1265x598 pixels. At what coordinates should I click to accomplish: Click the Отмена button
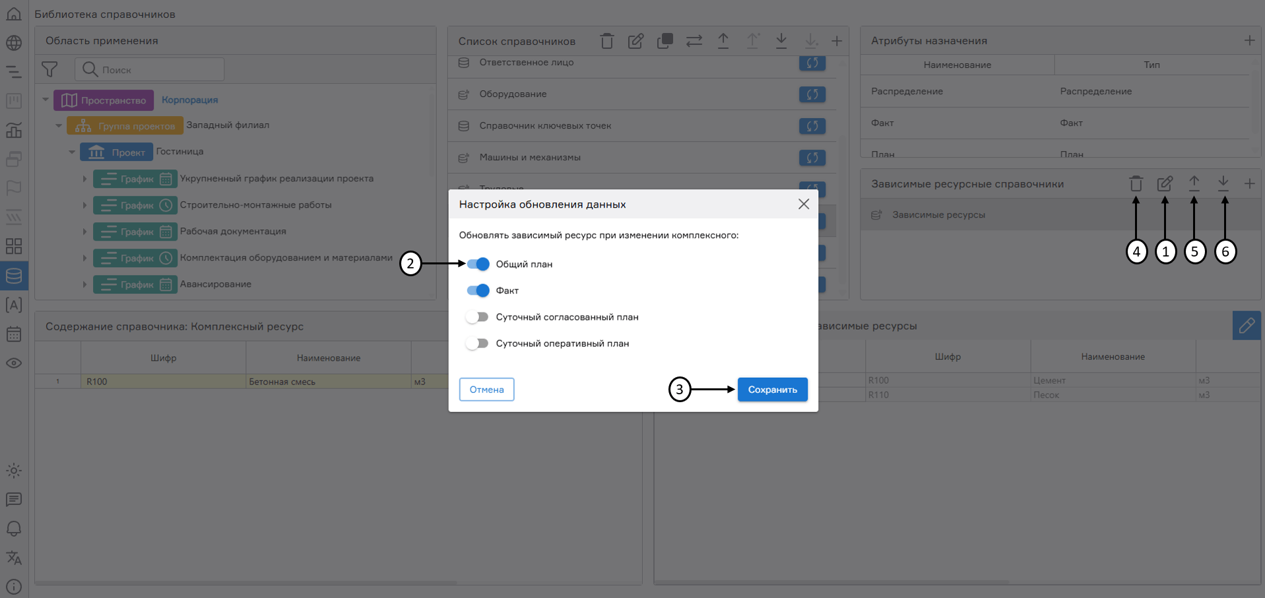click(x=486, y=390)
